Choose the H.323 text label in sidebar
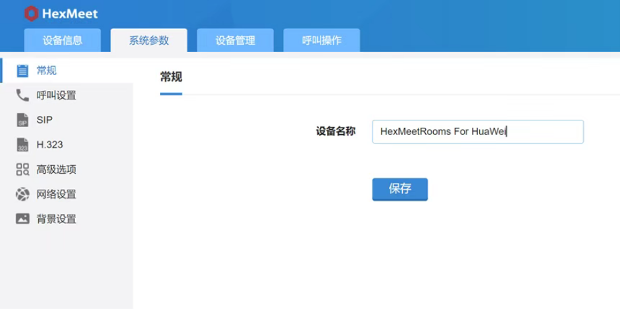The image size is (620, 316). [x=50, y=145]
